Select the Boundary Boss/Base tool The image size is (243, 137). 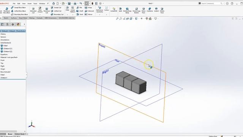tap(19, 14)
